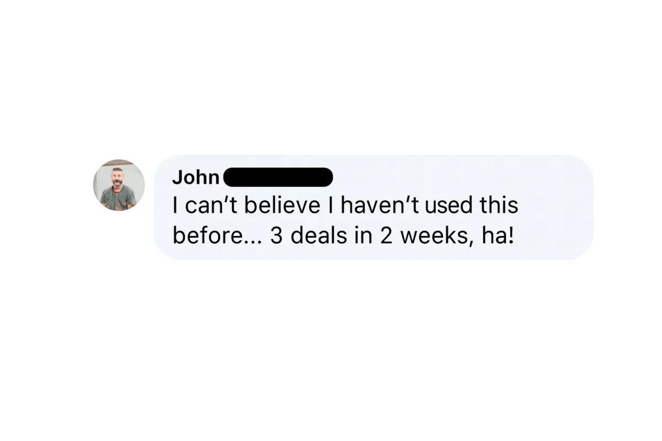Click the name John in the comment

coord(196,178)
